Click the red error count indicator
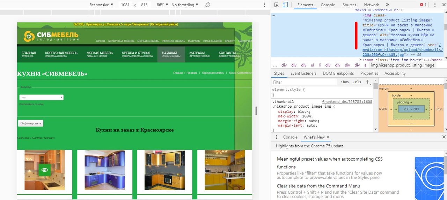The image size is (447, 200). tap(423, 5)
